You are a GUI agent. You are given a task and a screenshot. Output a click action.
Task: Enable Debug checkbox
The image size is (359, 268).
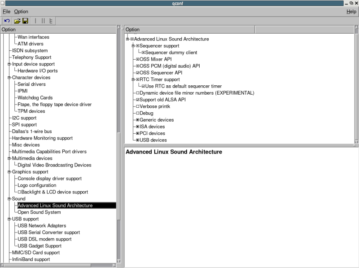138,113
